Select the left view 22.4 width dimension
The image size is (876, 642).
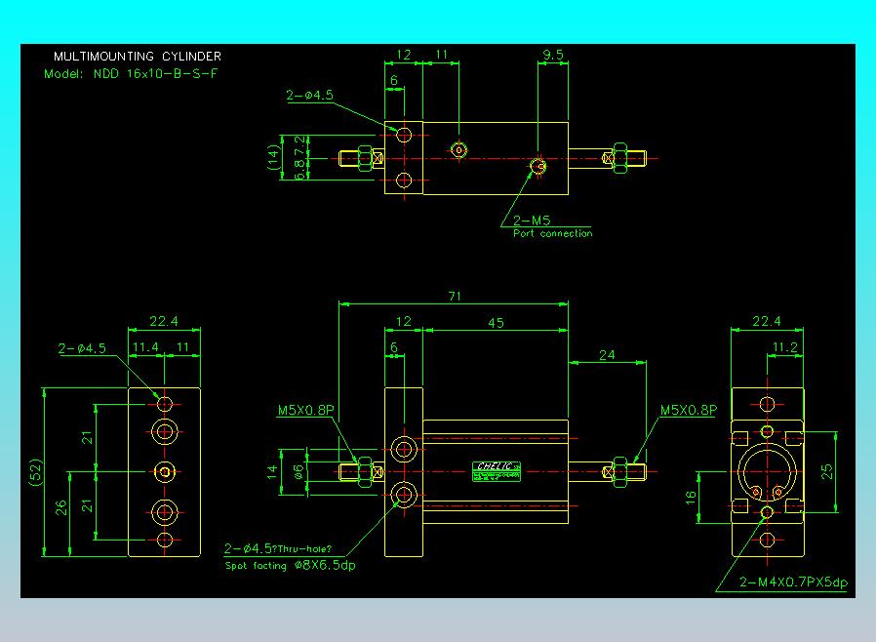click(164, 321)
